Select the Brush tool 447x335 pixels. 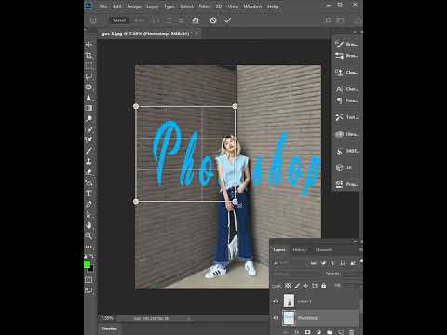point(88,151)
